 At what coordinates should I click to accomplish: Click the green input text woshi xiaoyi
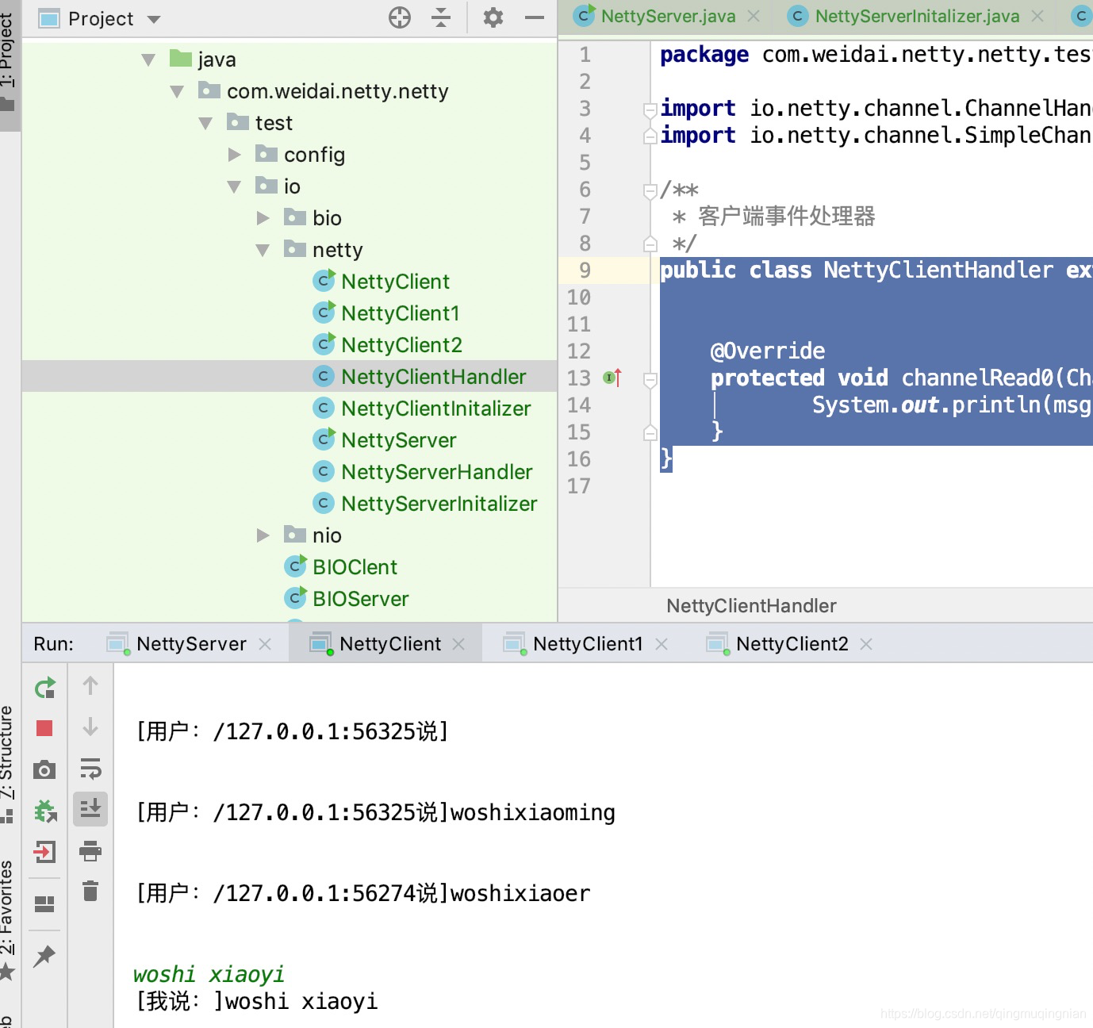(209, 974)
